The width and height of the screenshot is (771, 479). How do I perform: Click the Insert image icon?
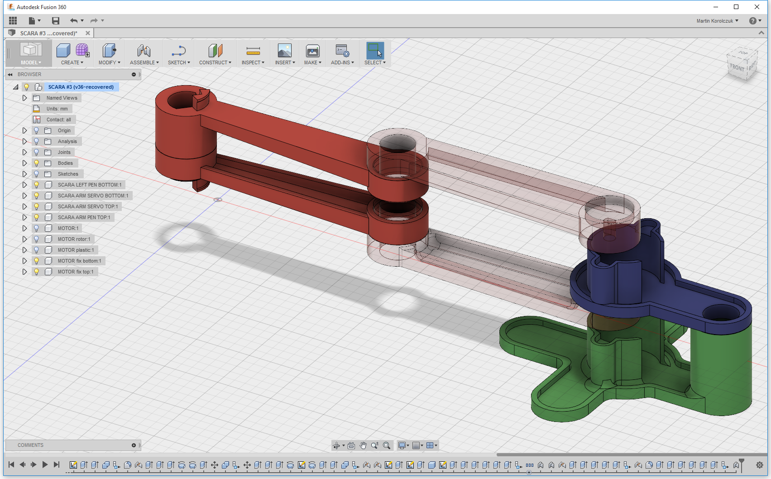pos(285,50)
